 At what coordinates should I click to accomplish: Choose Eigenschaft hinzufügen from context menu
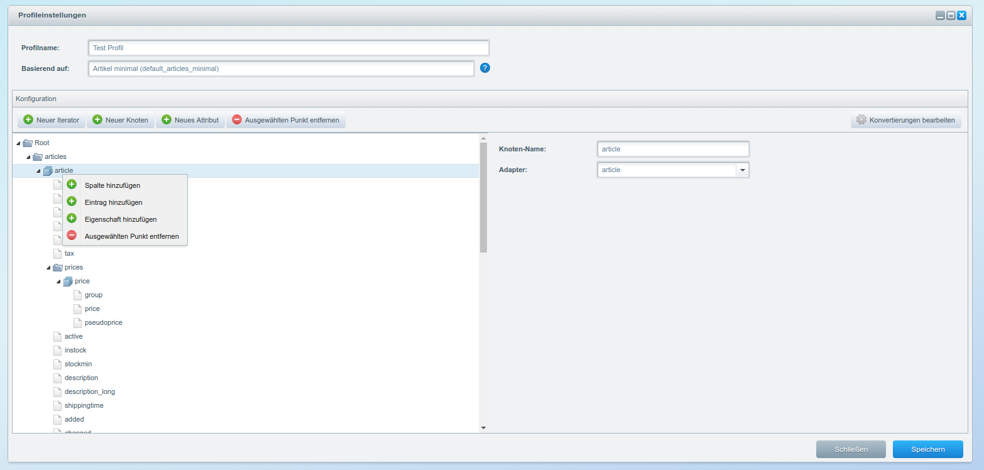[x=124, y=219]
